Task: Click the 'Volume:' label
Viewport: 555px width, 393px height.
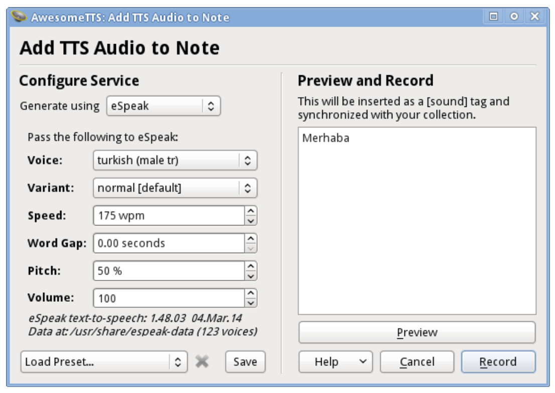Action: [51, 297]
